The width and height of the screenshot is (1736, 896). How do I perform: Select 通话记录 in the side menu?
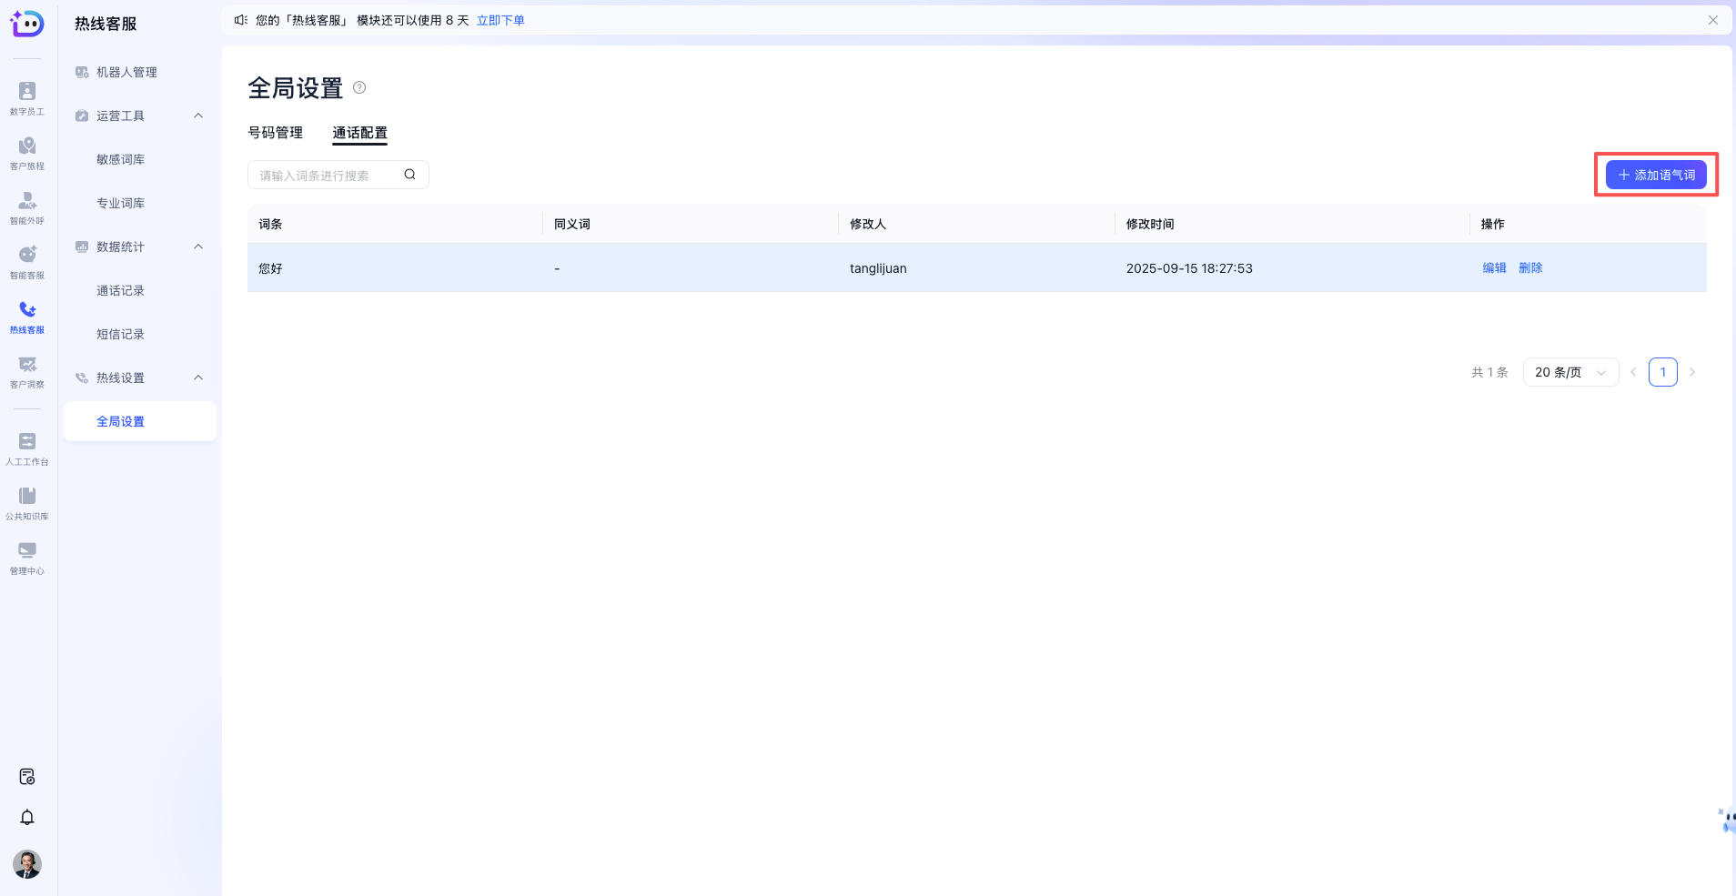121,290
